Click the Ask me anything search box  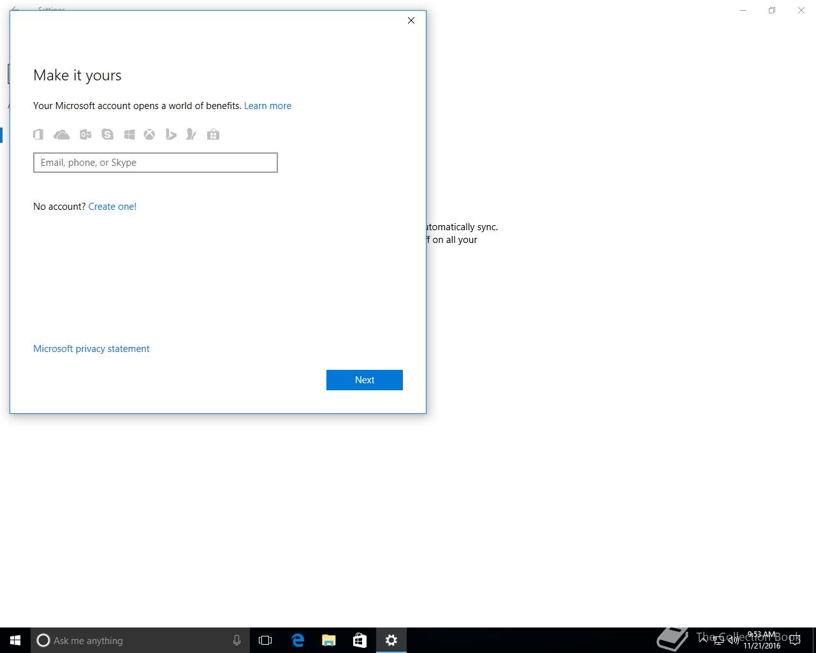click(x=140, y=640)
